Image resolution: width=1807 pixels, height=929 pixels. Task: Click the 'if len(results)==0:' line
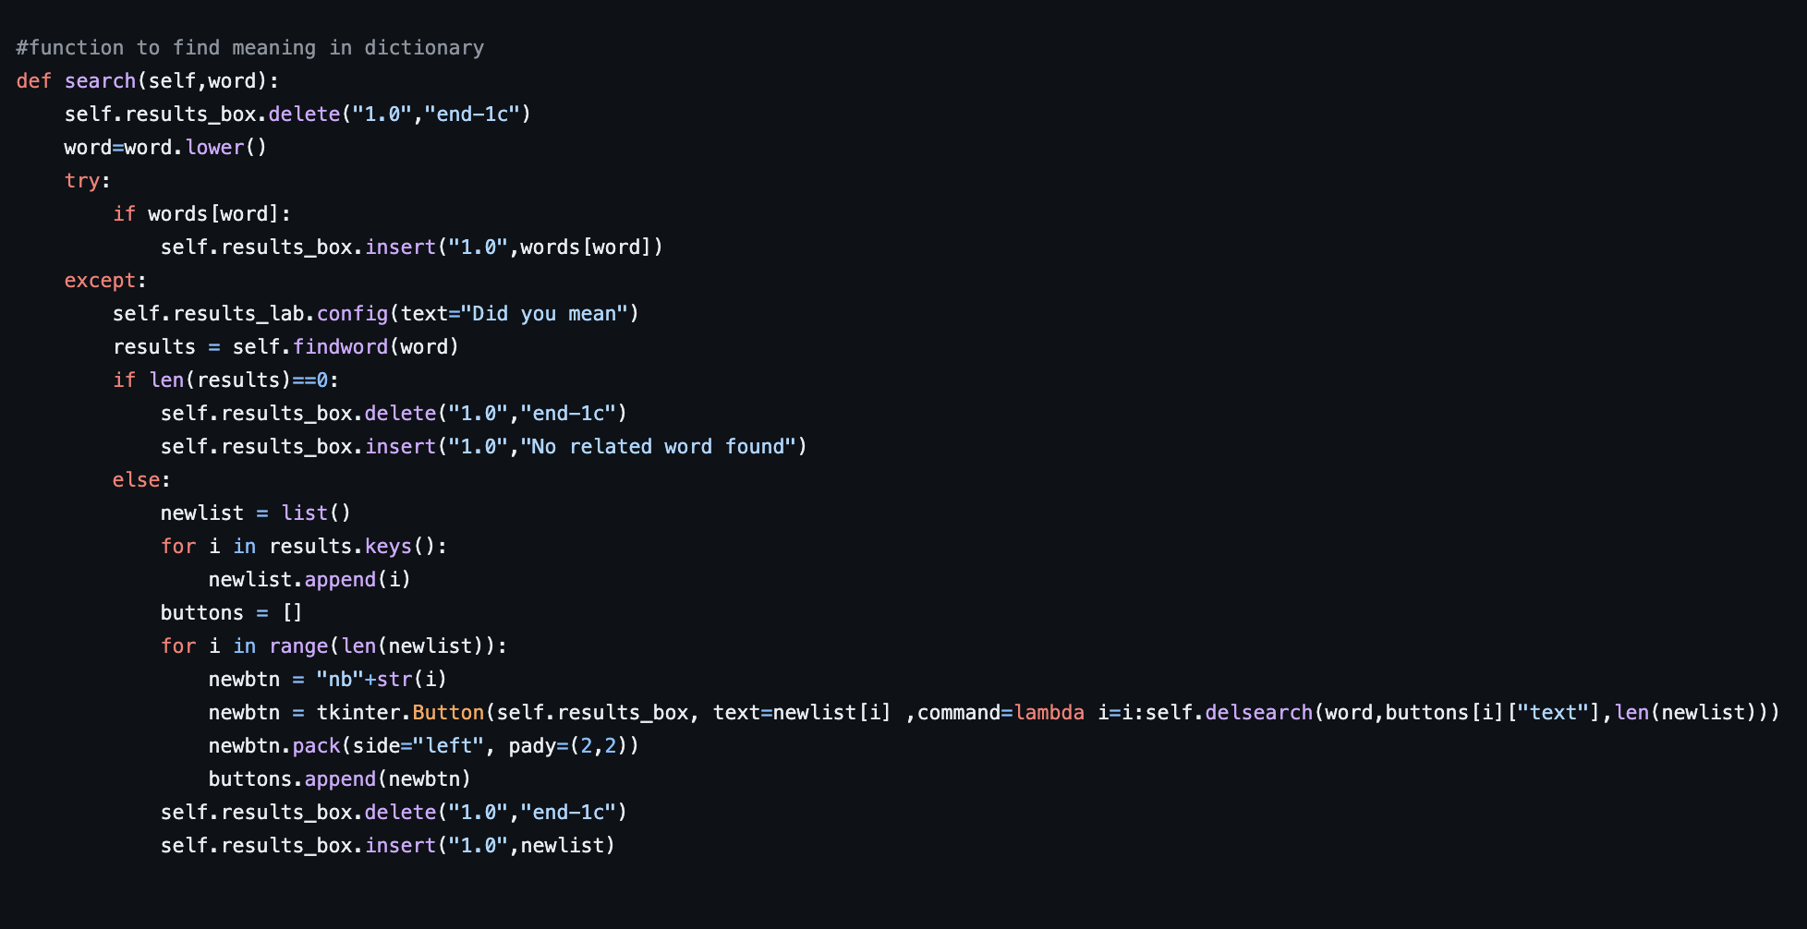(x=225, y=380)
